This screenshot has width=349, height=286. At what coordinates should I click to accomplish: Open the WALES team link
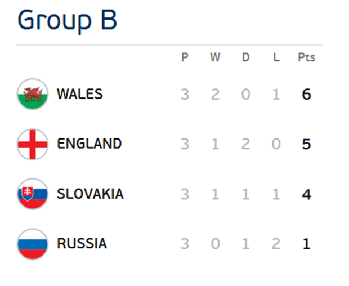[80, 94]
